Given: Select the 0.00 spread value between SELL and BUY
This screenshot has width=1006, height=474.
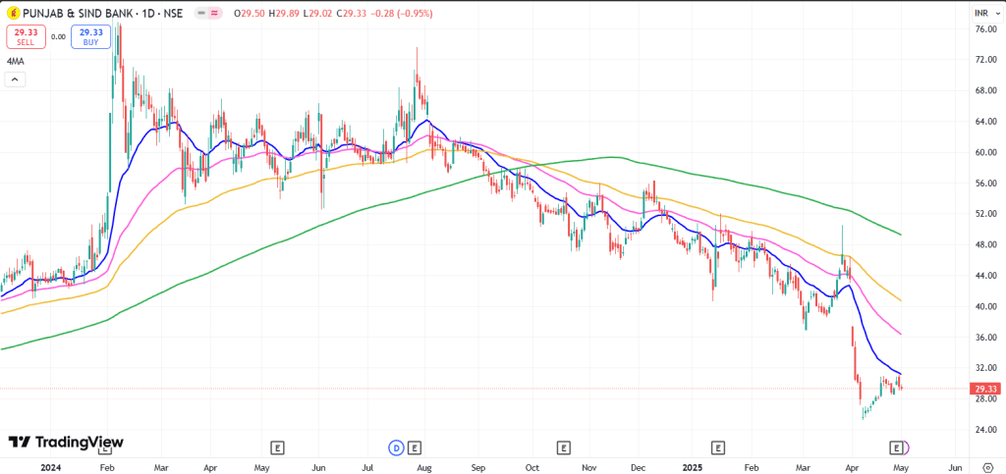Looking at the screenshot, I should click(58, 36).
